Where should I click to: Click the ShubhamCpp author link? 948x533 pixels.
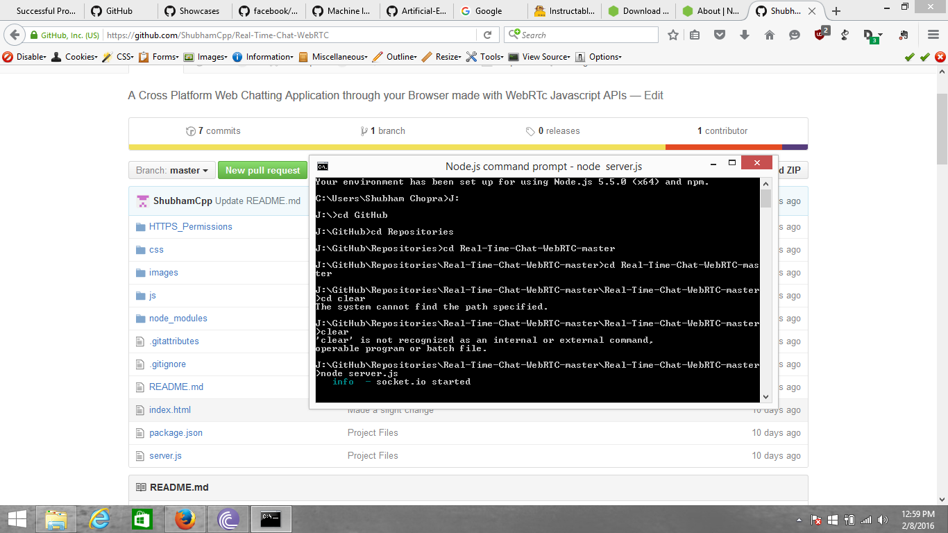tap(183, 201)
